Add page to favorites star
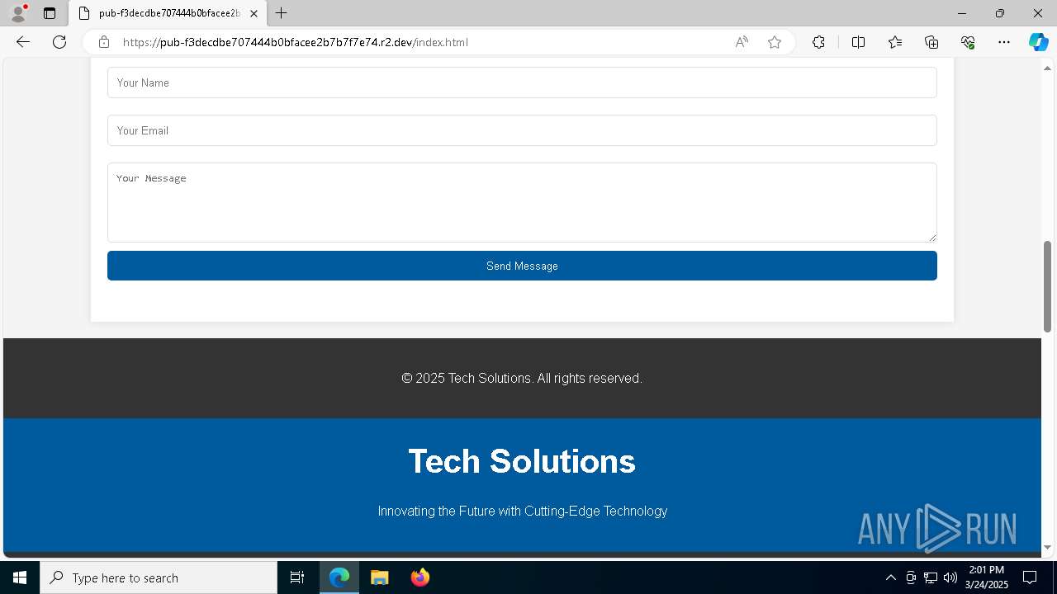This screenshot has width=1057, height=594. [x=775, y=42]
